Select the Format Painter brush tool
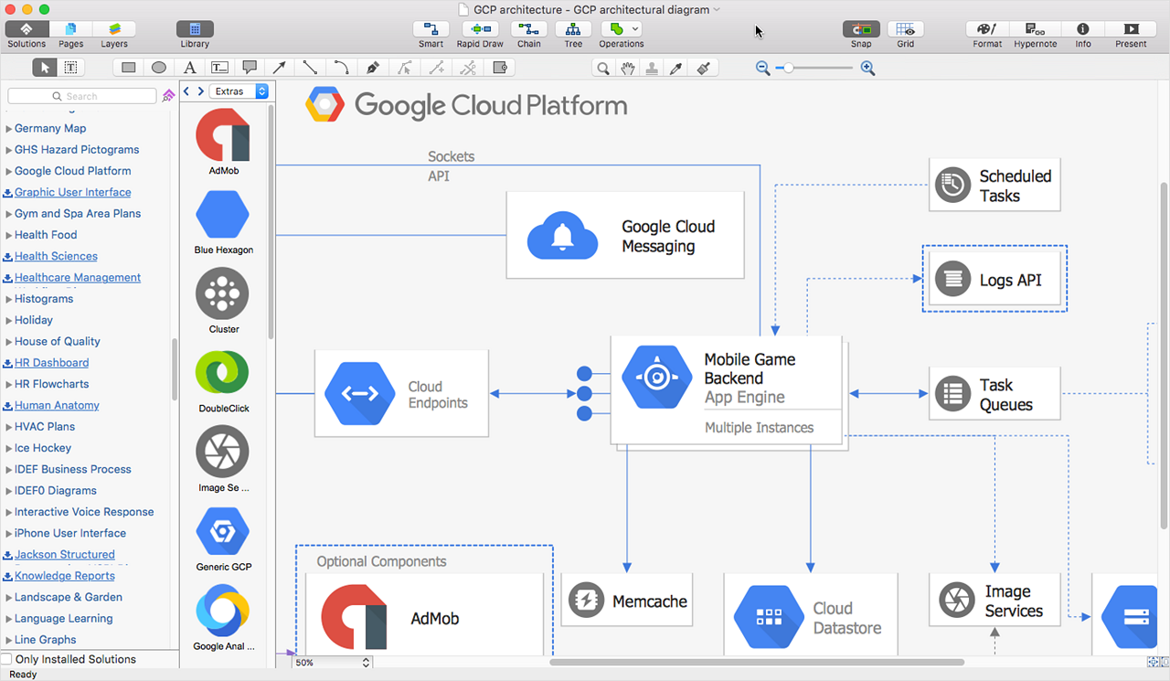Viewport: 1170px width, 681px height. (703, 68)
